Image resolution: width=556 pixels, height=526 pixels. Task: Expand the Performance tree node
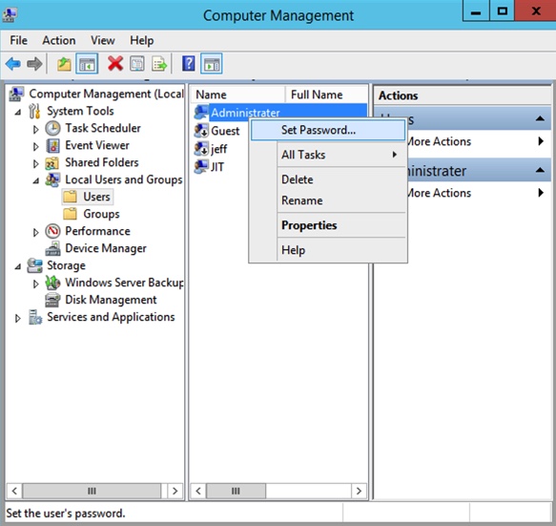35,232
